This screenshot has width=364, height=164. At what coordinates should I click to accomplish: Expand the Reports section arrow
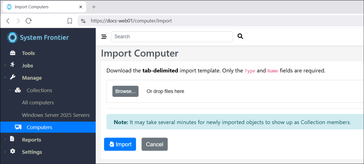[x=5, y=140]
